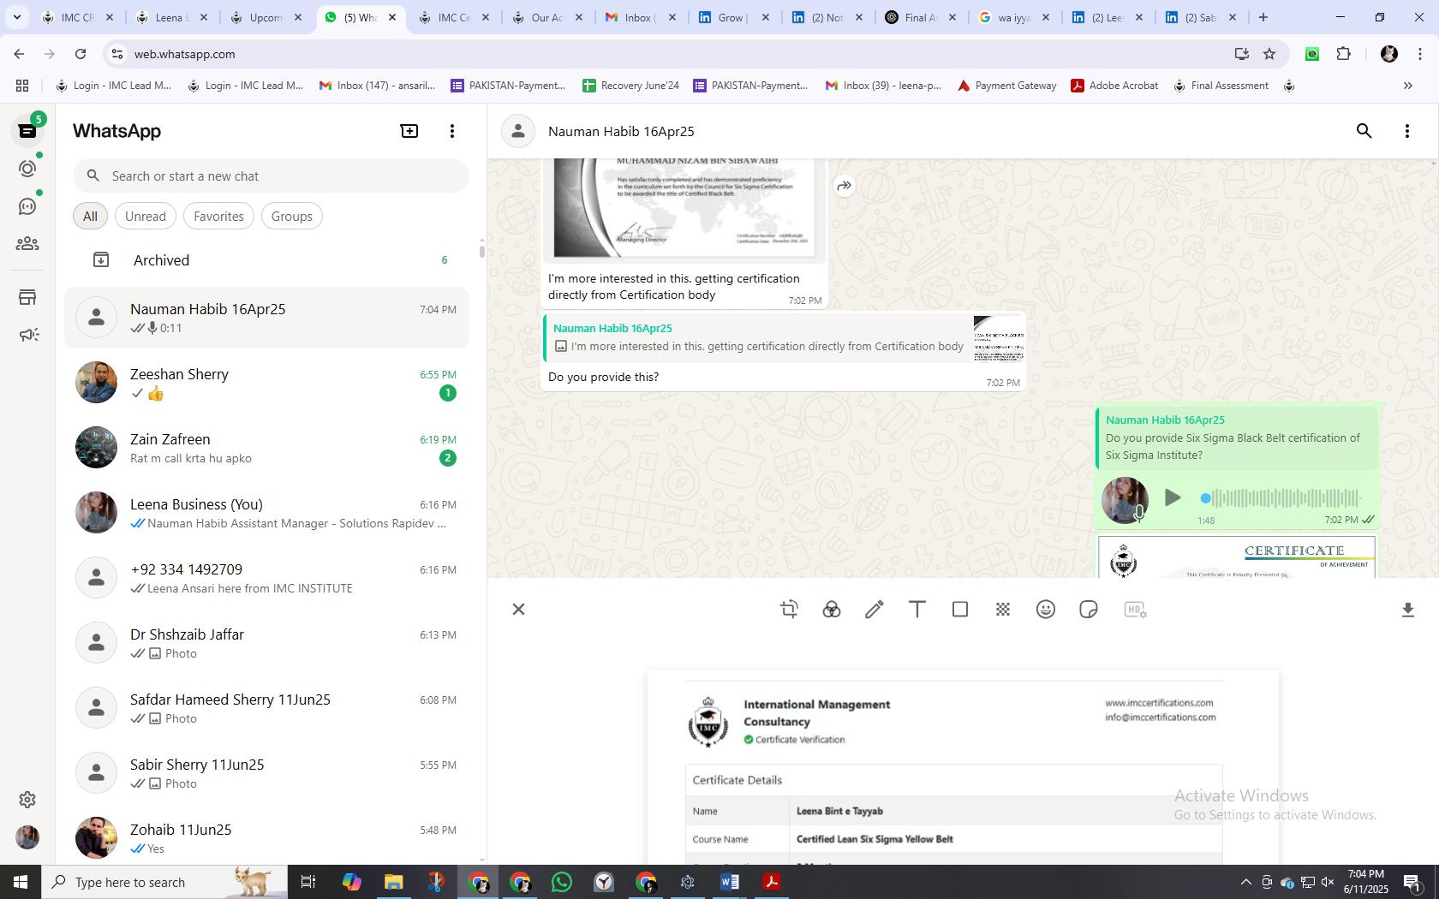
Task: Toggle HD quality setting
Action: (x=1135, y=609)
